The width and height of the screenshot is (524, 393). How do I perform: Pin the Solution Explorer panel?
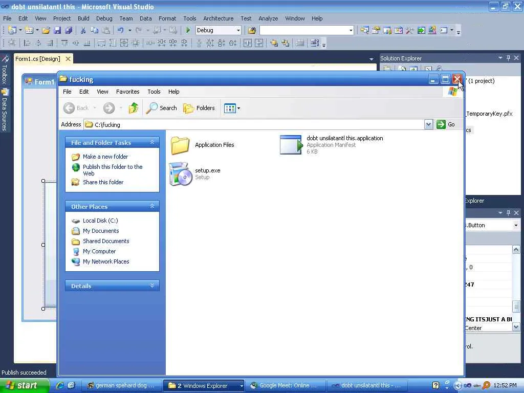click(x=508, y=58)
